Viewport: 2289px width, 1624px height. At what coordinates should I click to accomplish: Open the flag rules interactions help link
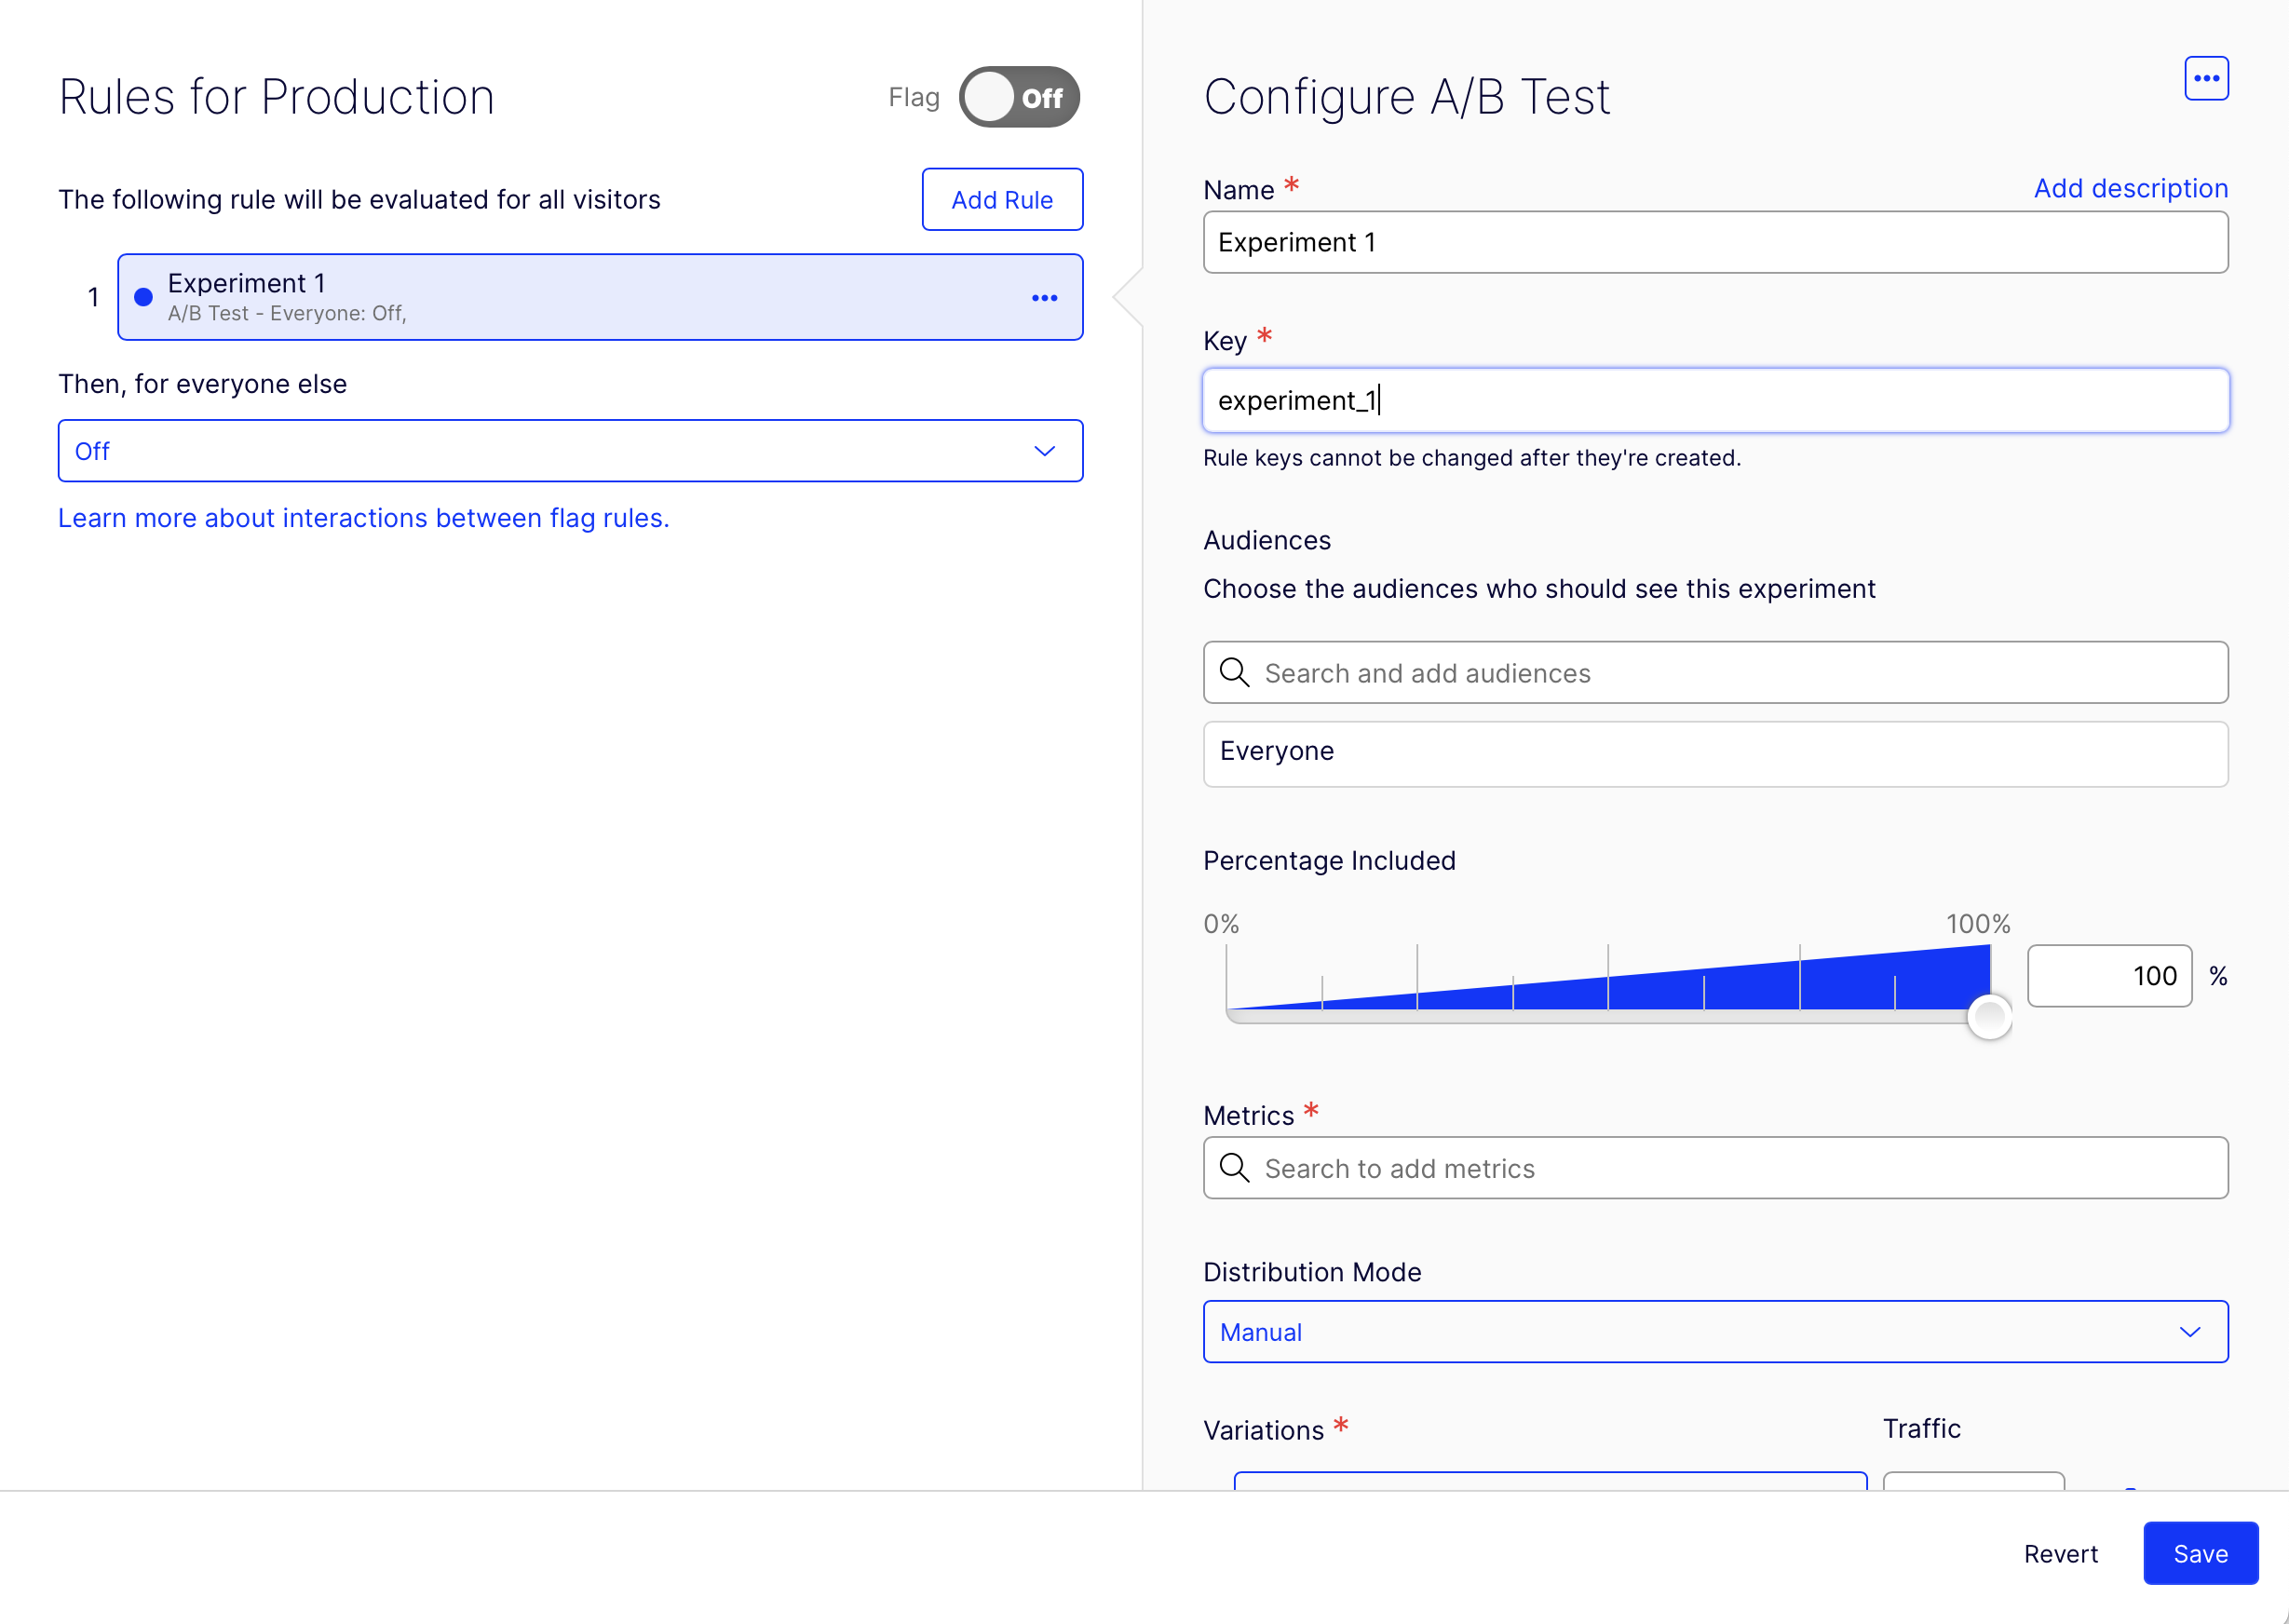[363, 518]
